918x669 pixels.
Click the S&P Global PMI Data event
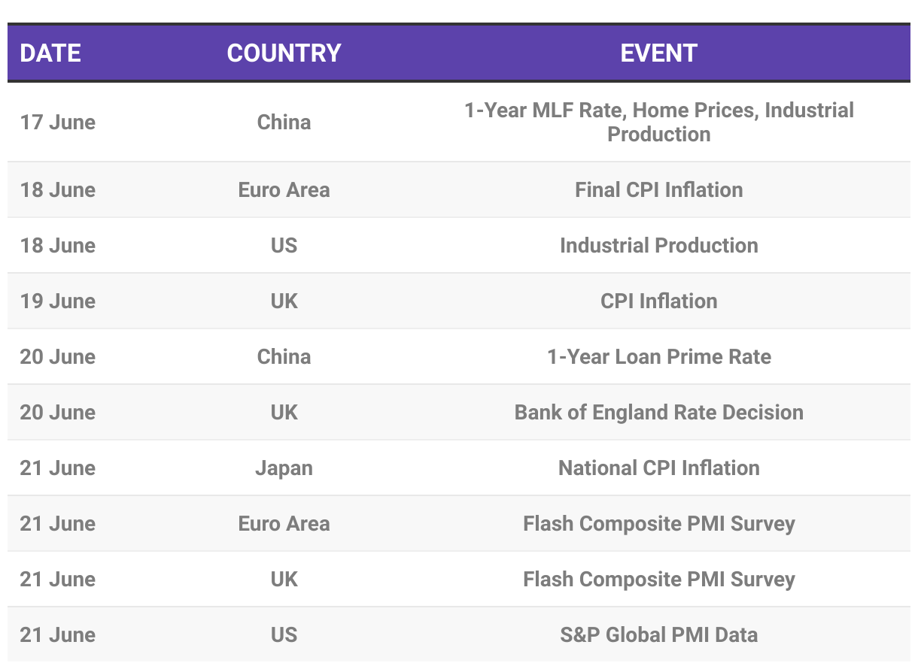point(658,634)
